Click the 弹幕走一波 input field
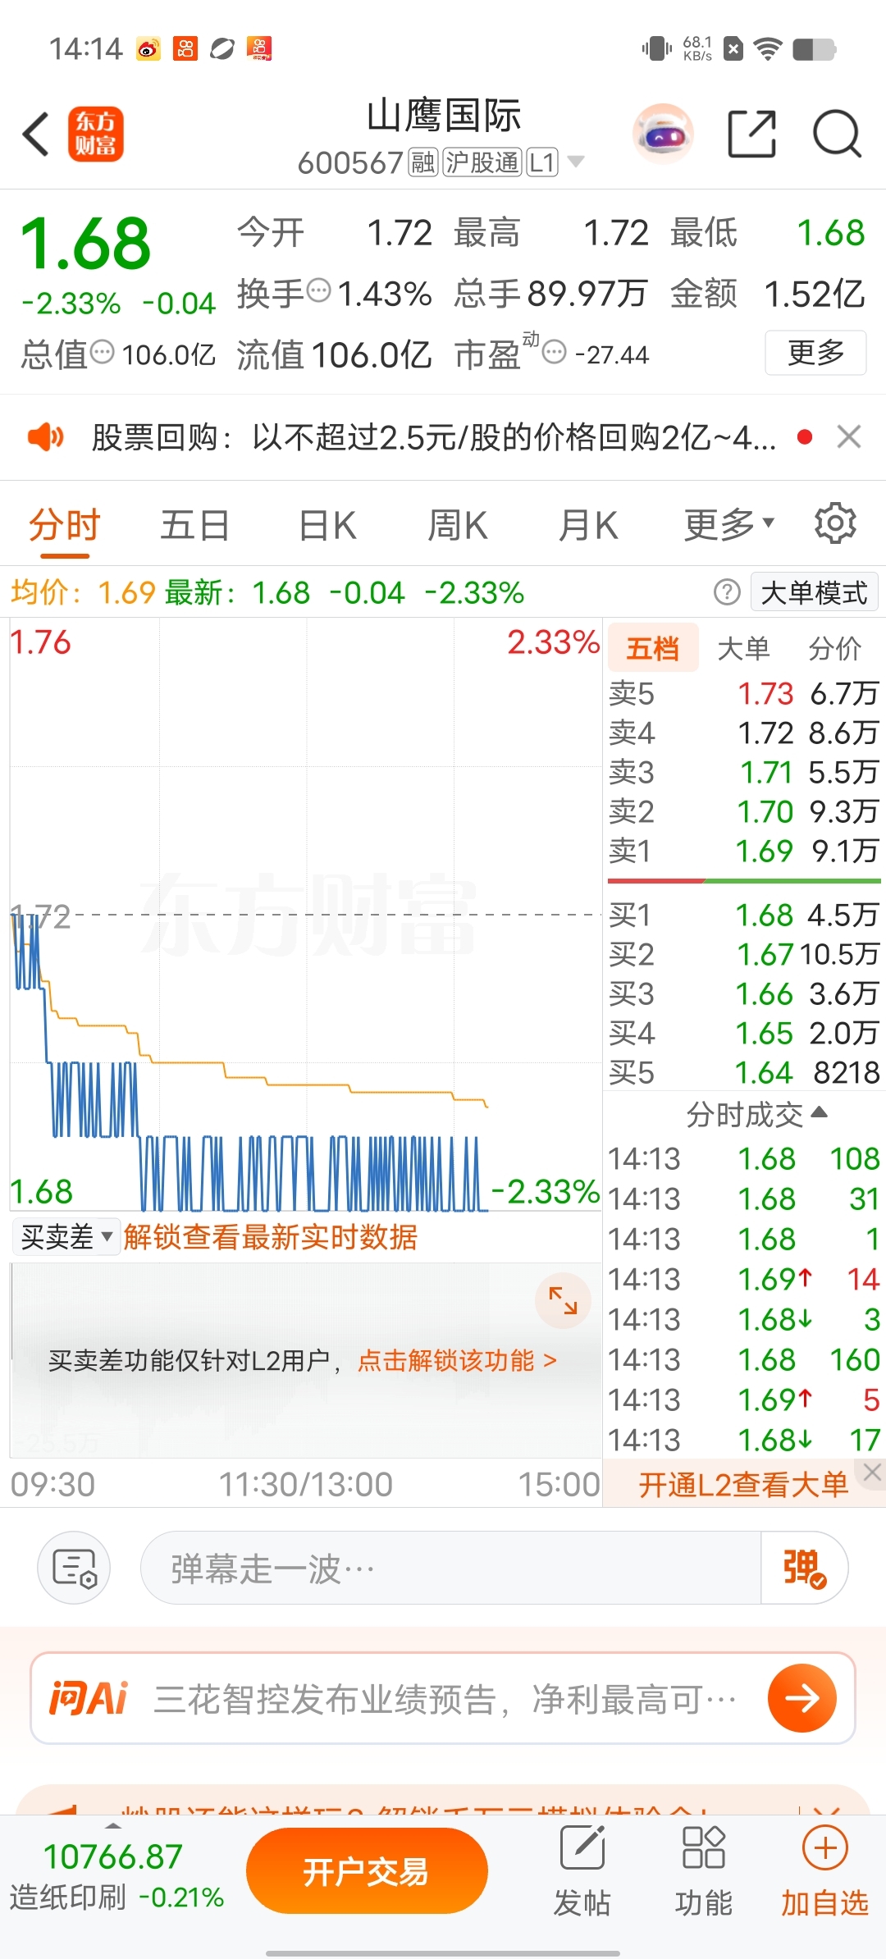Image resolution: width=886 pixels, height=1959 pixels. coord(451,1568)
